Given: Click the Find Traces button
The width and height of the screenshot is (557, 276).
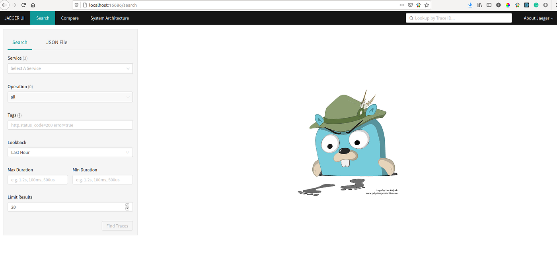Looking at the screenshot, I should click(x=117, y=226).
